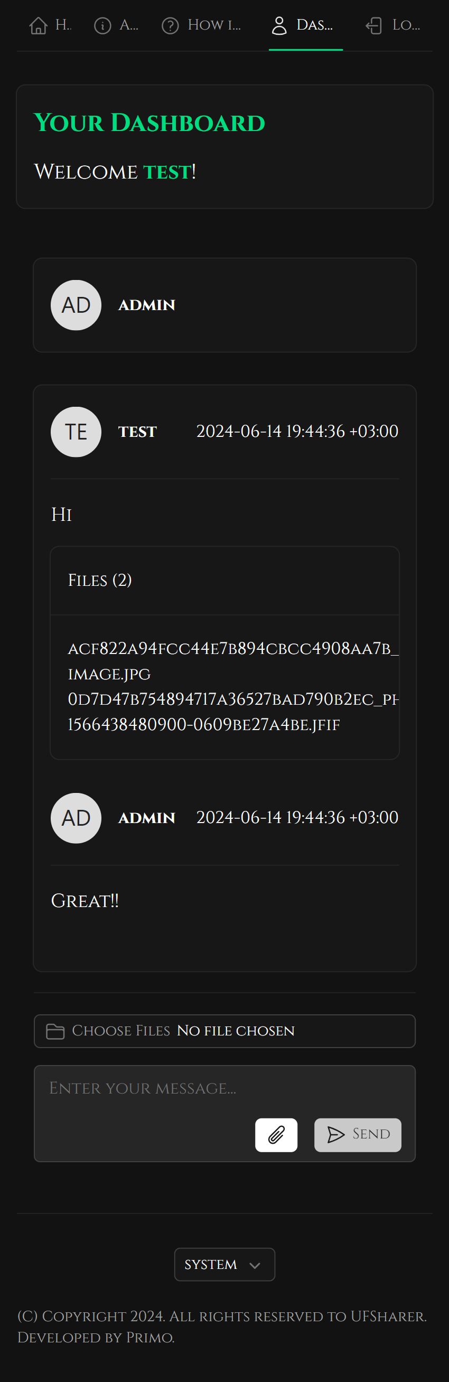Open the .jfif photo file link
449x1382 pixels.
pyautogui.click(x=233, y=712)
